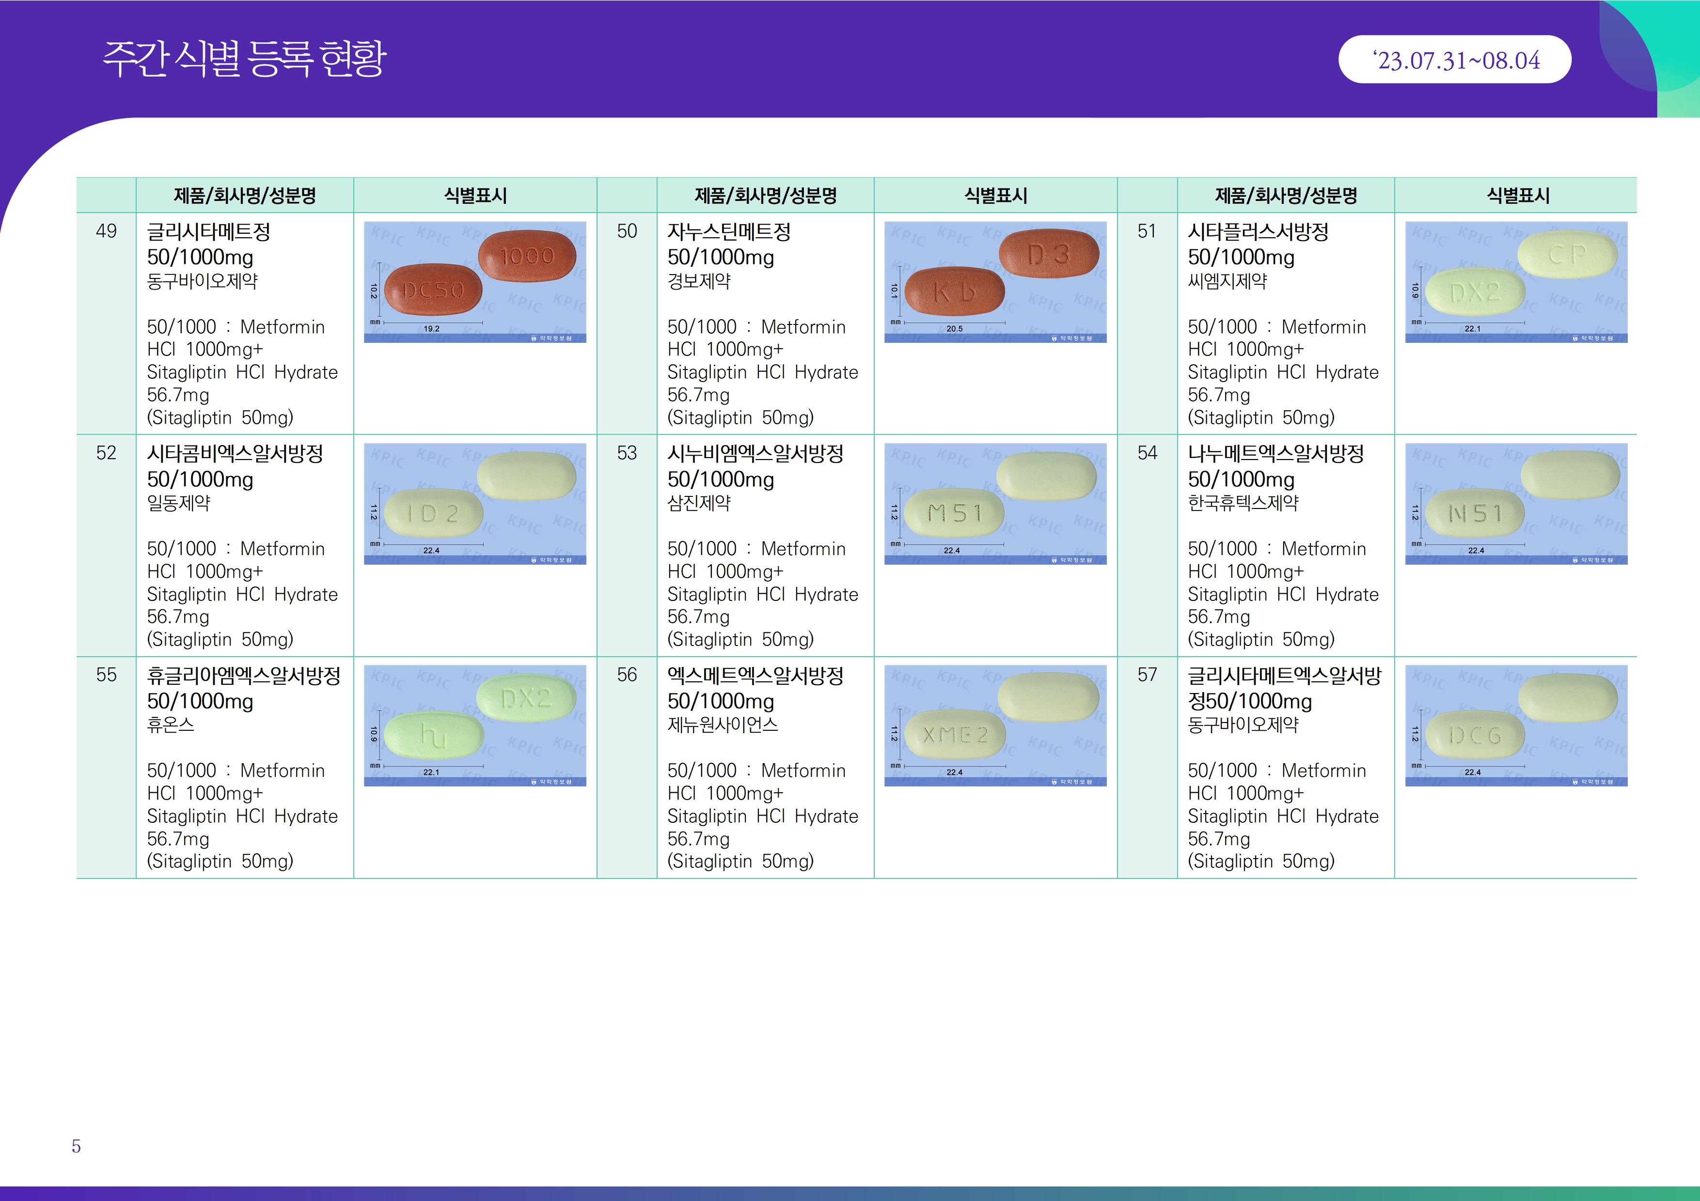
Task: Click the N51 pill image for 나누메트엑스알서방정
Action: click(x=1516, y=504)
